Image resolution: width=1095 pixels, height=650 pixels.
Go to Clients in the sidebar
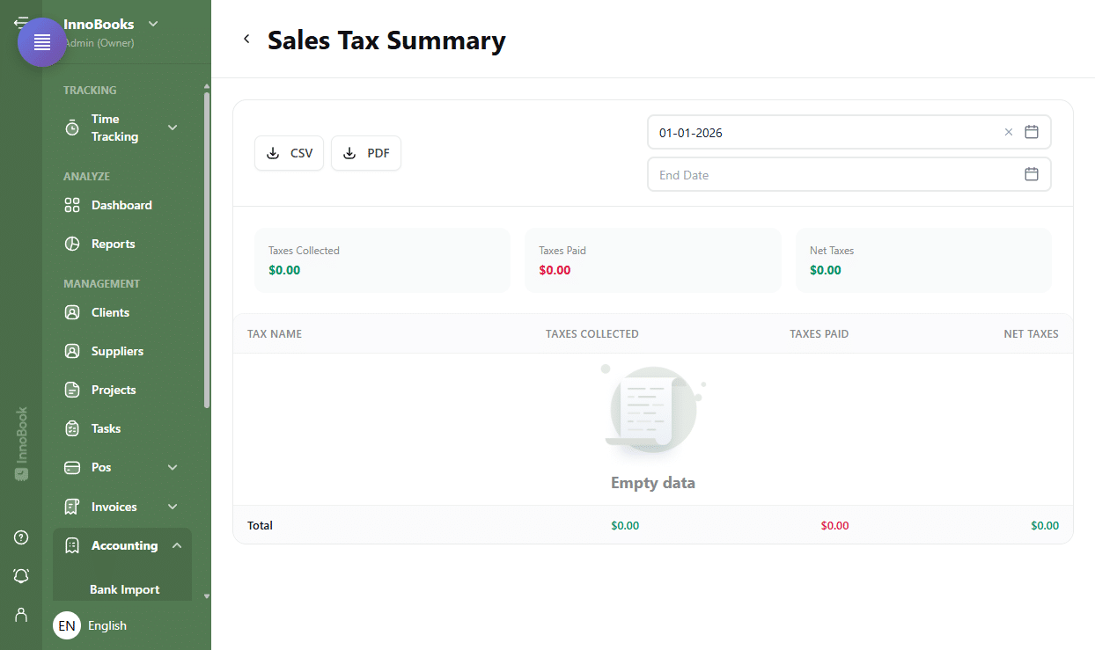110,312
